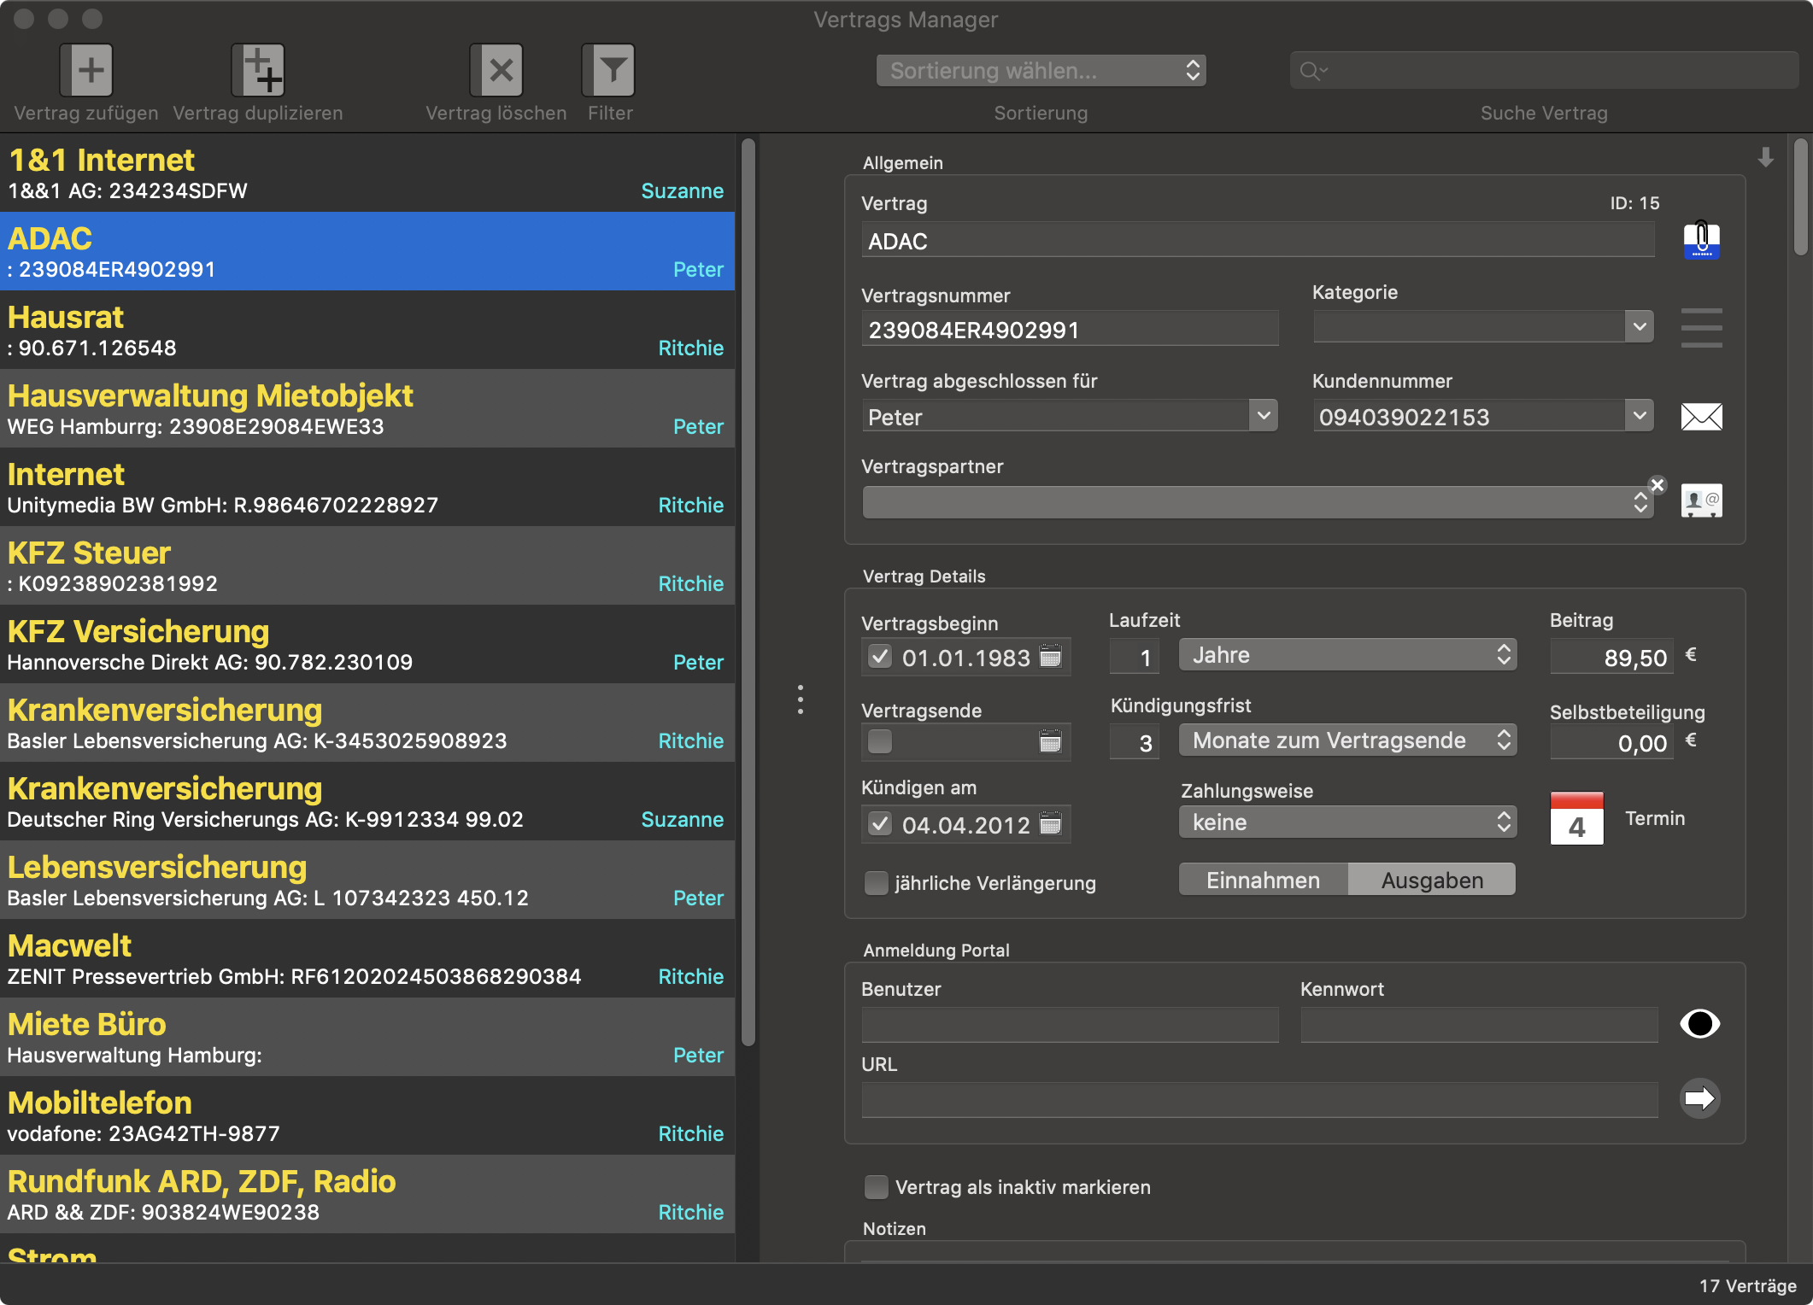The image size is (1813, 1305).
Task: Open the Zahlungsweise keine dropdown
Action: [x=1347, y=822]
